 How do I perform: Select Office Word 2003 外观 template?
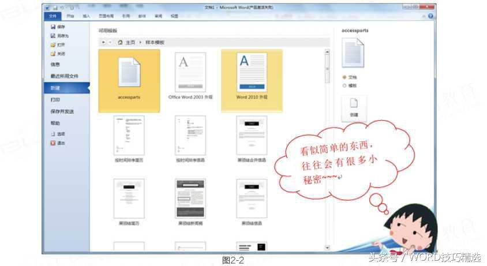190,76
